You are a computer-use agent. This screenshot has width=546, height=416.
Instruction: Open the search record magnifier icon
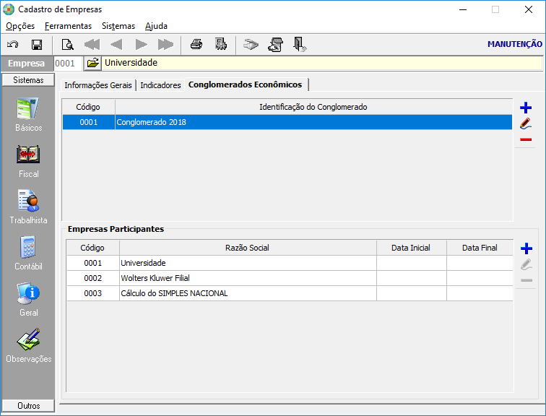(67, 45)
